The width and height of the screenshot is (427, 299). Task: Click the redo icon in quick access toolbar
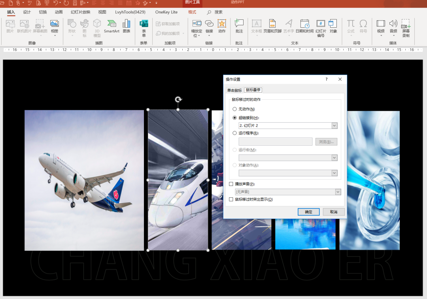coord(66,3)
